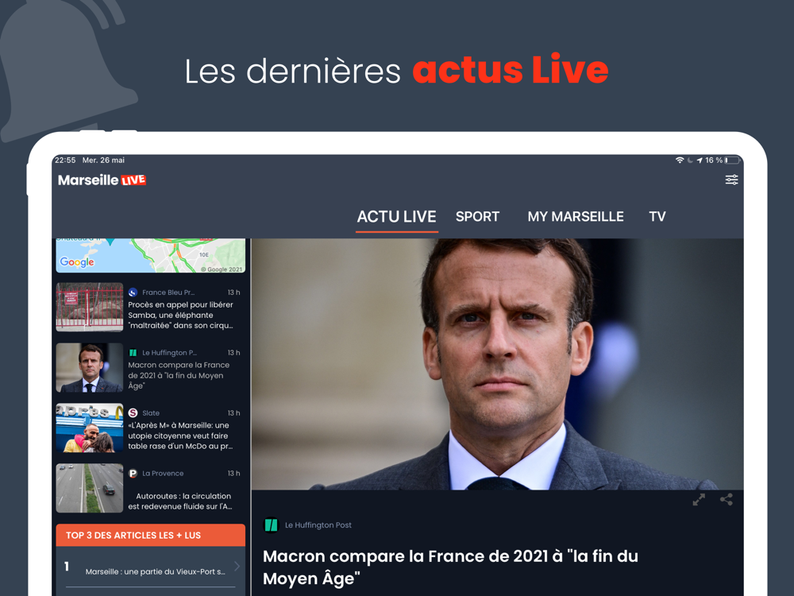
Task: Open the Samba éléphante article
Action: pyautogui.click(x=150, y=308)
